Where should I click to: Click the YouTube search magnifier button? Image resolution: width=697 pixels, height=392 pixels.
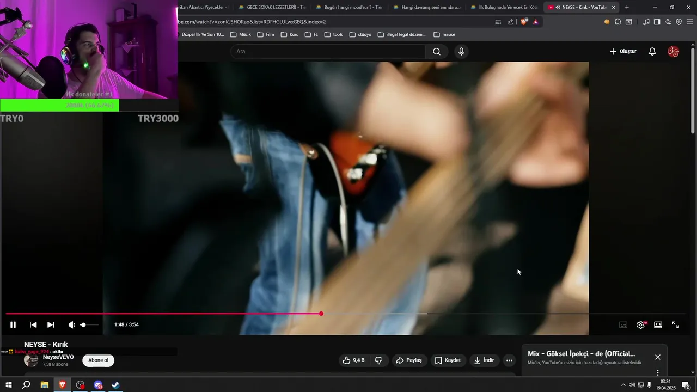click(x=437, y=51)
